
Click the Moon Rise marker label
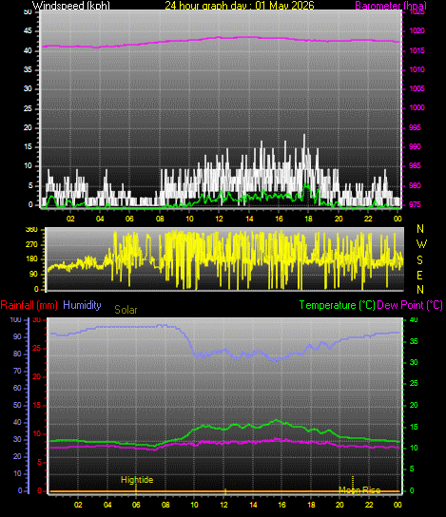[x=359, y=490]
